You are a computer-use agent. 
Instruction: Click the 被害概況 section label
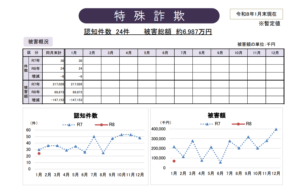(x=38, y=42)
